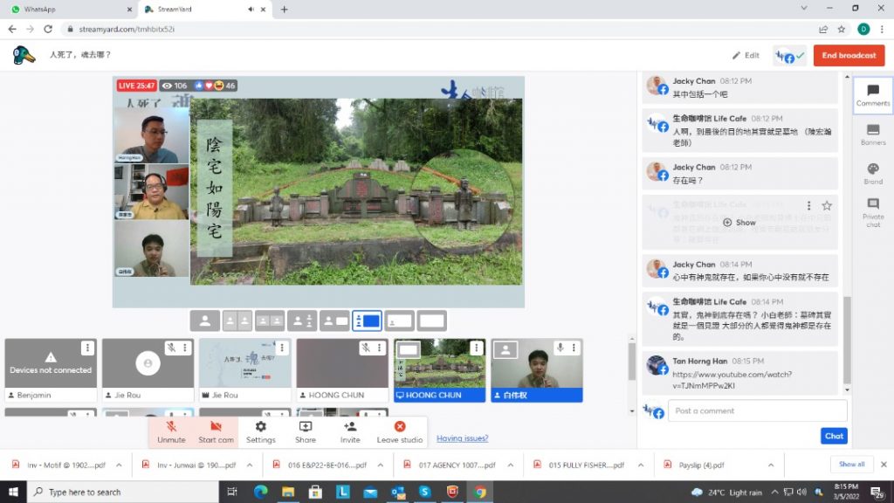This screenshot has height=503, width=894.
Task: Open Microsoft Edge from the taskbar
Action: tap(259, 493)
